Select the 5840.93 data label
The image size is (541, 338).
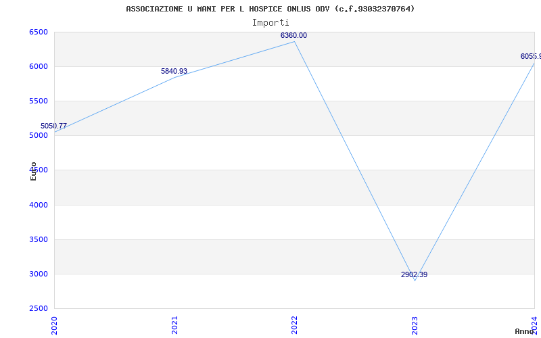point(174,71)
